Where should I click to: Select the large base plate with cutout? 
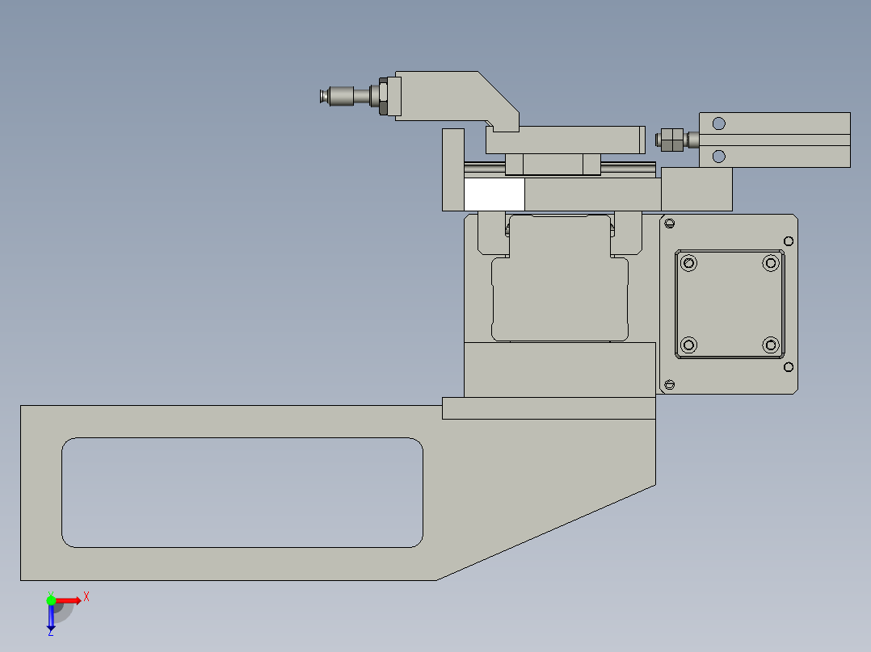coord(338,493)
